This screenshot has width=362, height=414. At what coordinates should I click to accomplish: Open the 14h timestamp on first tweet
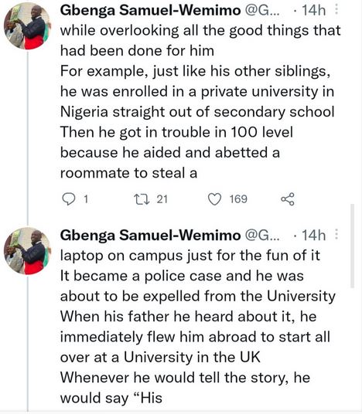pyautogui.click(x=313, y=10)
